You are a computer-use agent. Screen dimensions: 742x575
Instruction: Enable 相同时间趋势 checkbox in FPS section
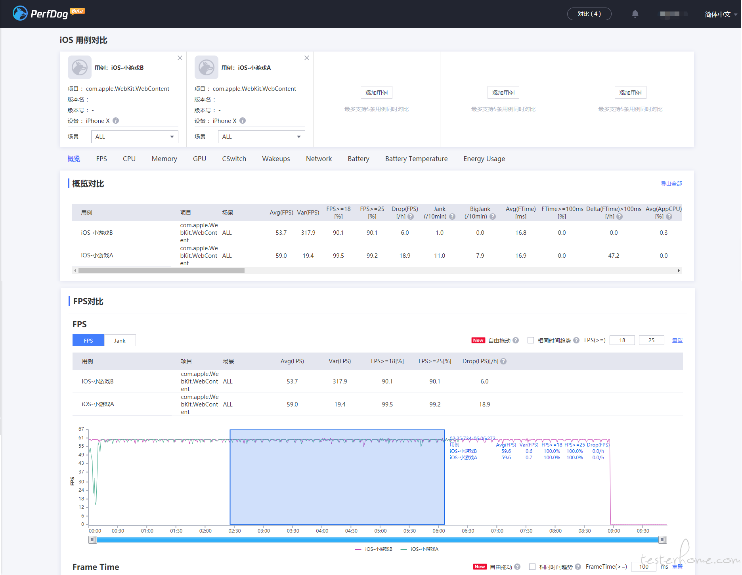(531, 340)
